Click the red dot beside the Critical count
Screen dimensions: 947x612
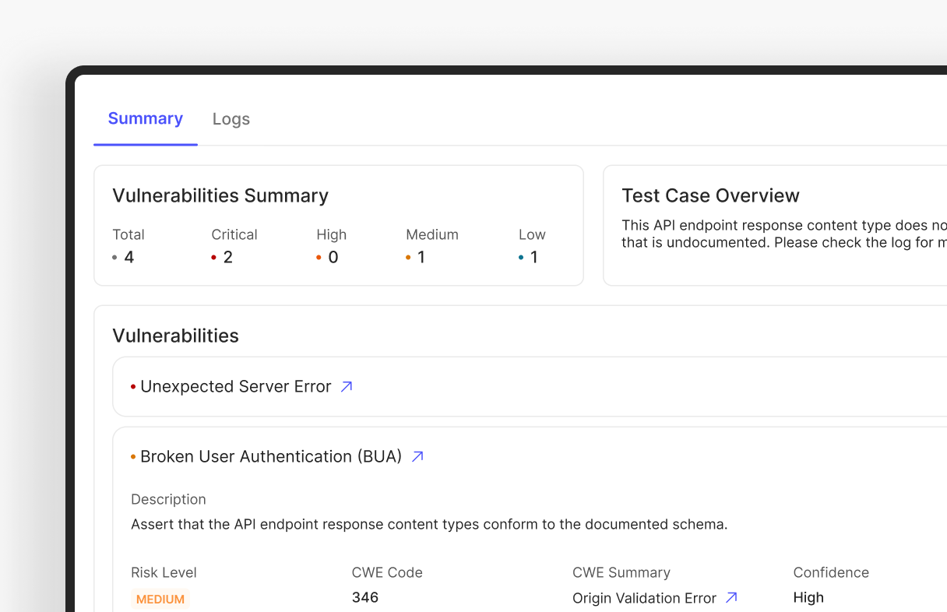[x=214, y=258]
